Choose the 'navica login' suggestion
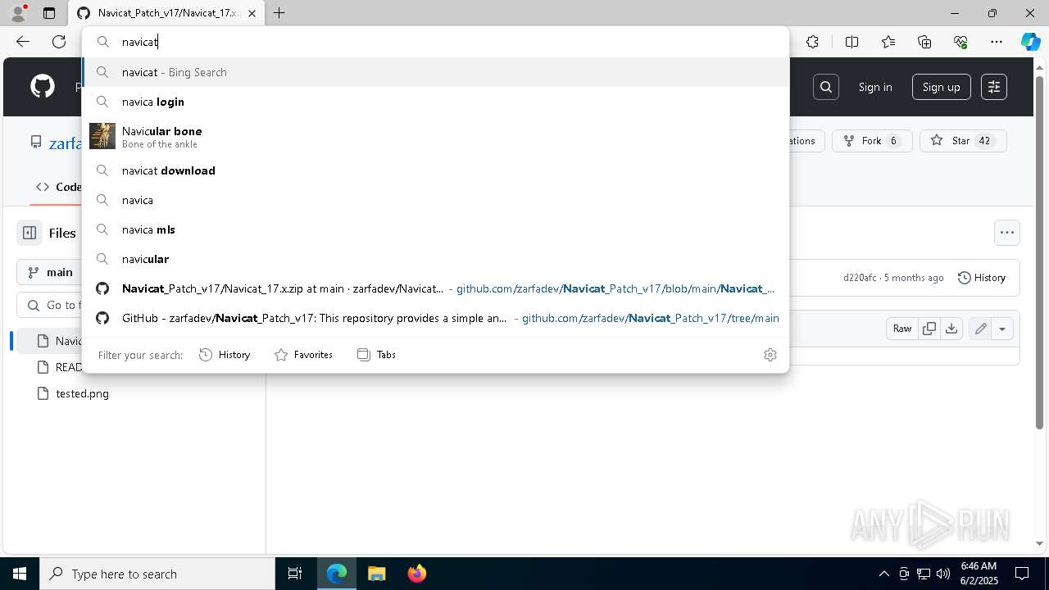Image resolution: width=1049 pixels, height=590 pixels. click(435, 102)
